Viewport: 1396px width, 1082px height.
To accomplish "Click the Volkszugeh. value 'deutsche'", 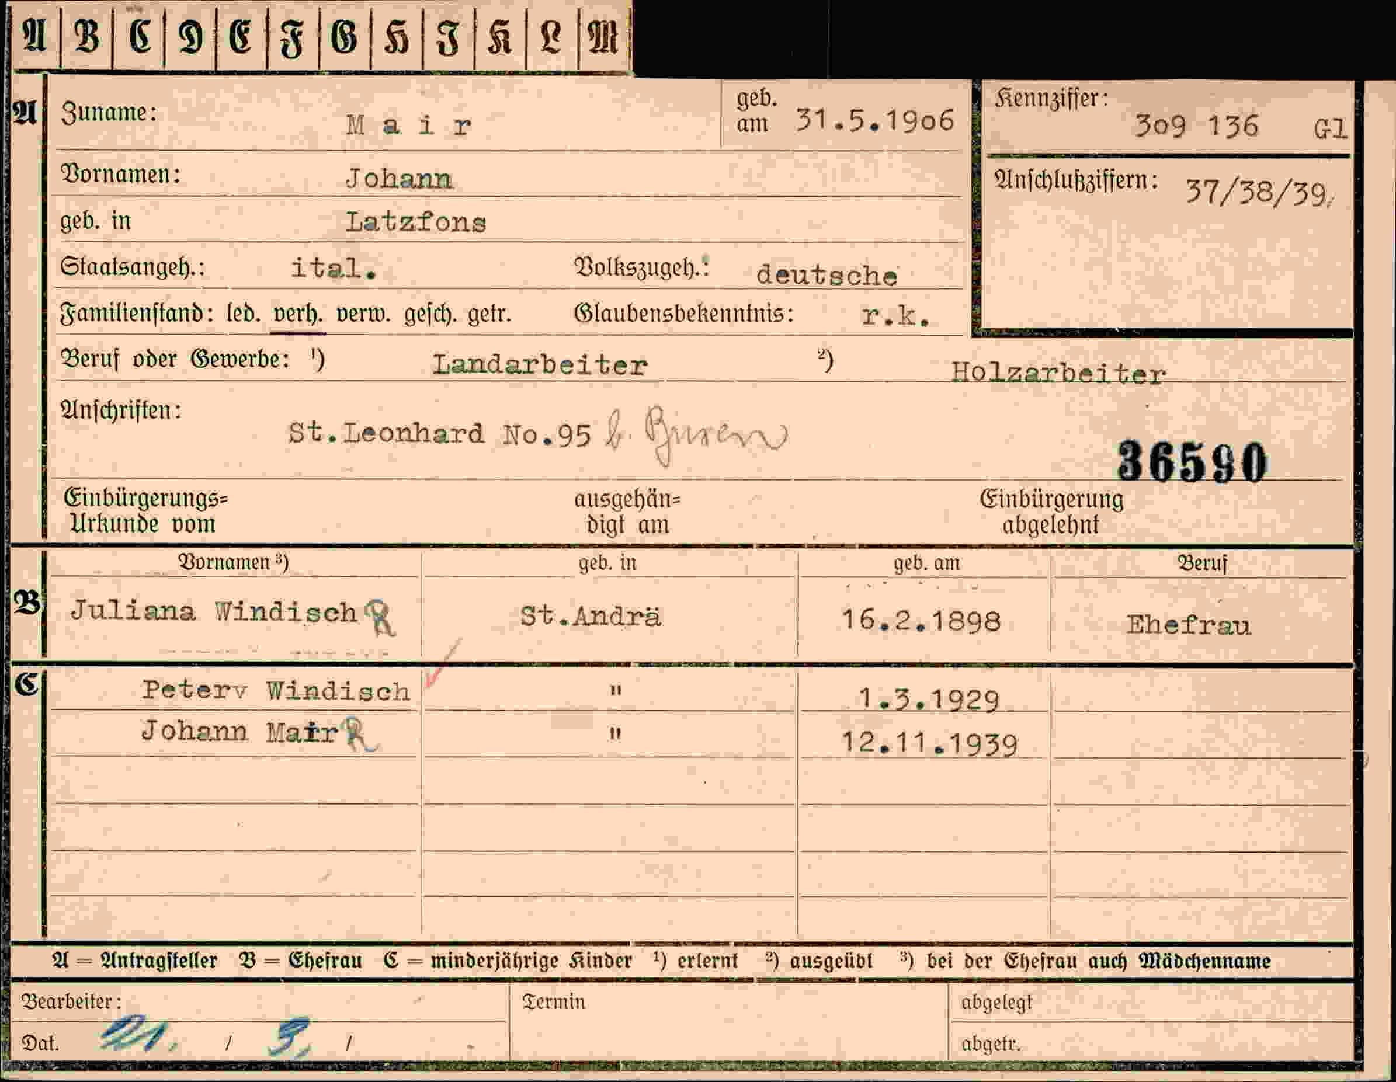I will (x=827, y=275).
